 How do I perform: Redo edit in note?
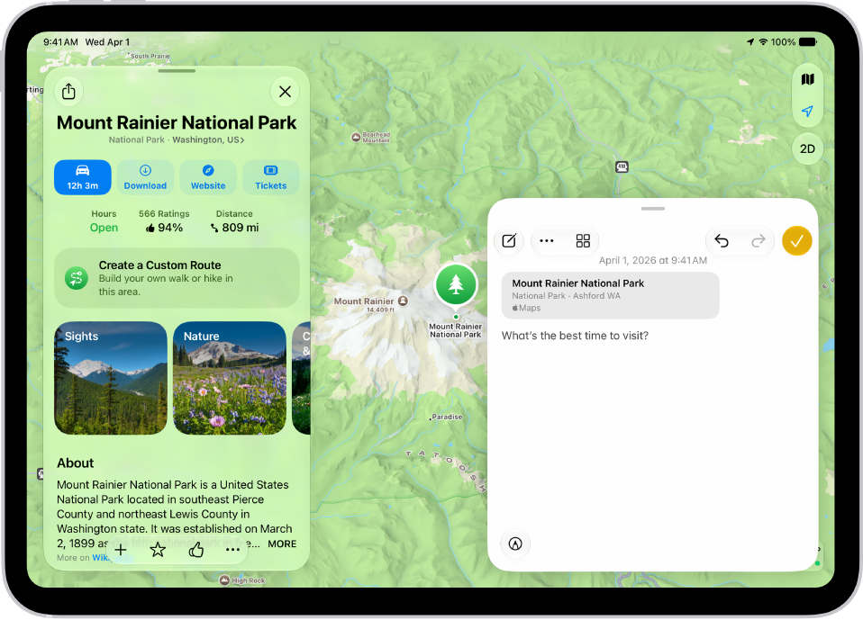(759, 241)
